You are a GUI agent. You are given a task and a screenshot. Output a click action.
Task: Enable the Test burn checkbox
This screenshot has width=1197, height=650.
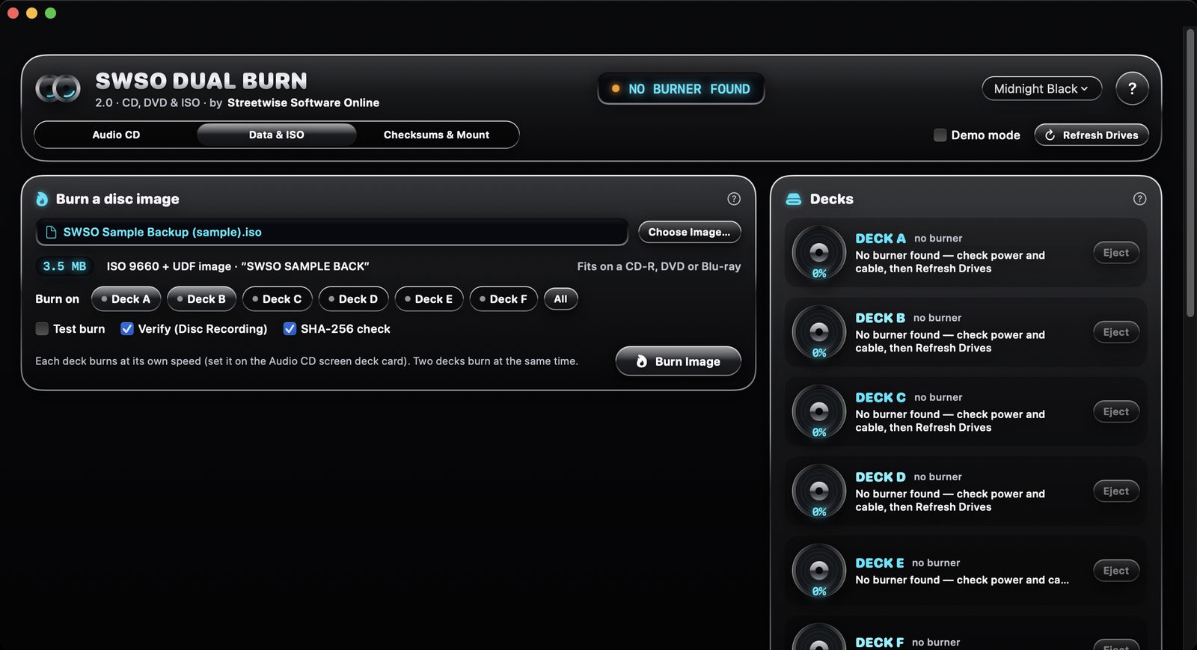pos(42,328)
